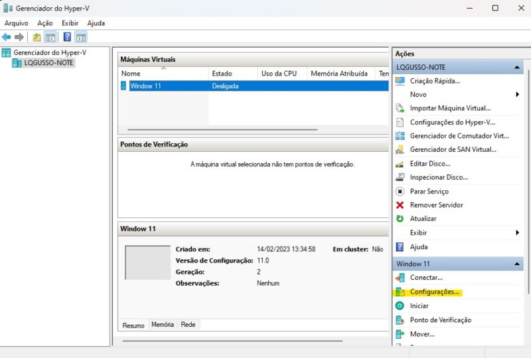Expand the Exibir submenu in actions
The image size is (531, 358).
pos(517,233)
